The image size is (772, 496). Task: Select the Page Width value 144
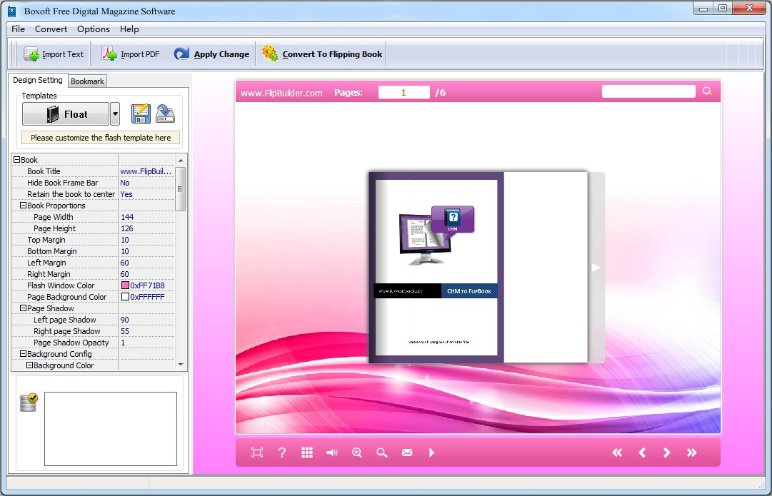pyautogui.click(x=146, y=217)
